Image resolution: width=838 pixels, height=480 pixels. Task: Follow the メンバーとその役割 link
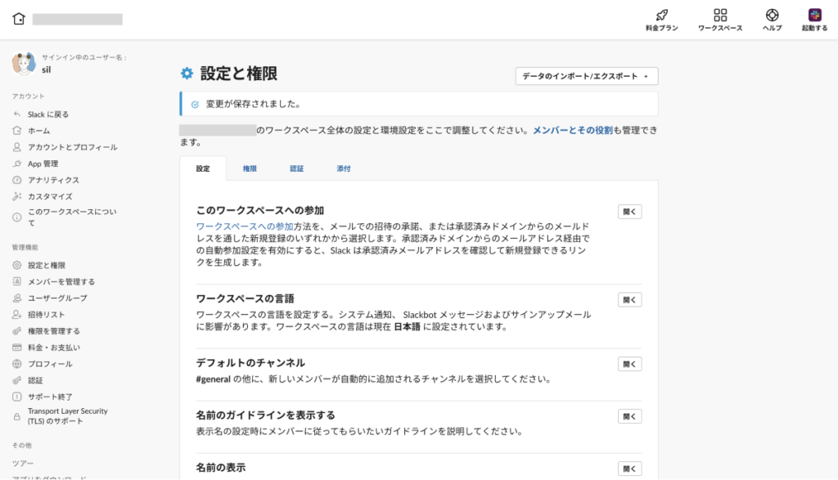coord(572,130)
